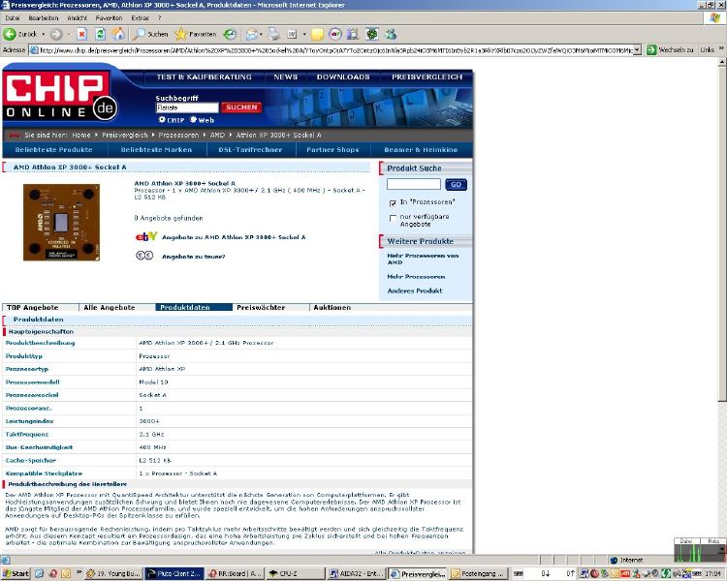Expand the Edit icon dropdown arrow
This screenshot has width=727, height=581.
[x=304, y=34]
